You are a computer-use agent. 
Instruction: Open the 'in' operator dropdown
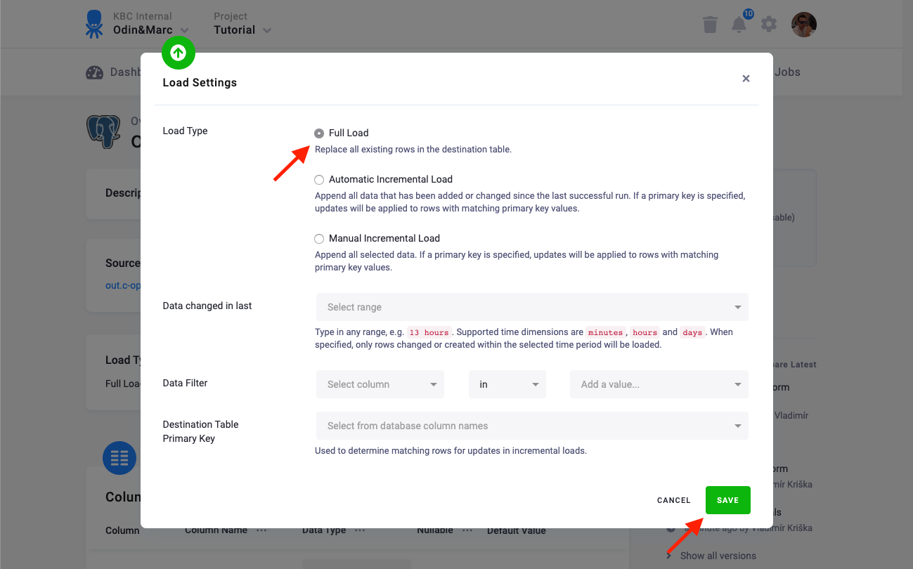(x=507, y=384)
